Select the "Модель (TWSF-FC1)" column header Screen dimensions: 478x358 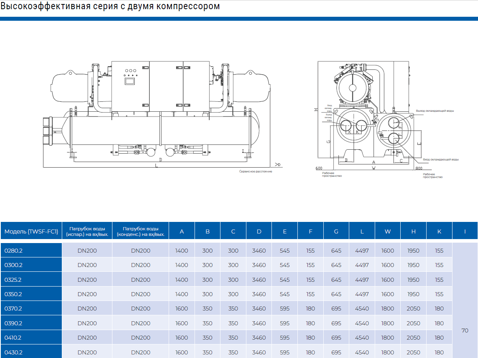(31, 231)
